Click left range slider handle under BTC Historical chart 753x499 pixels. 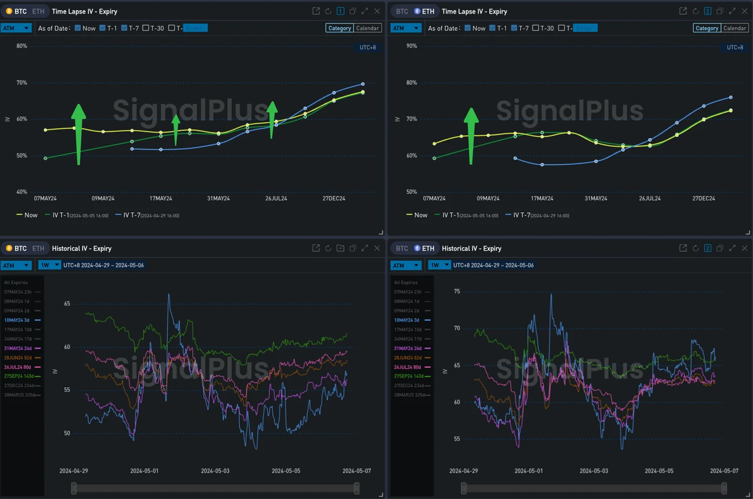[x=74, y=488]
